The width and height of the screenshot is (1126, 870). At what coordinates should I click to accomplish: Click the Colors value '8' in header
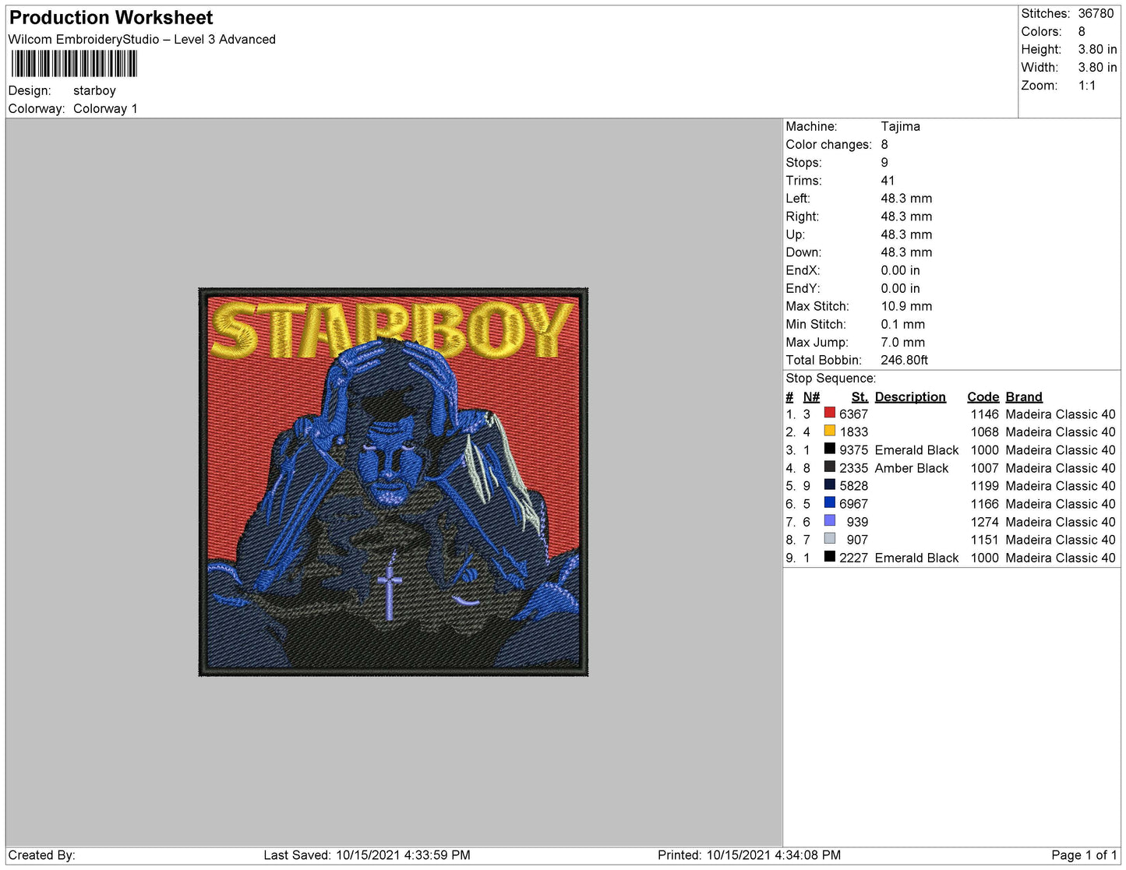click(x=1082, y=31)
